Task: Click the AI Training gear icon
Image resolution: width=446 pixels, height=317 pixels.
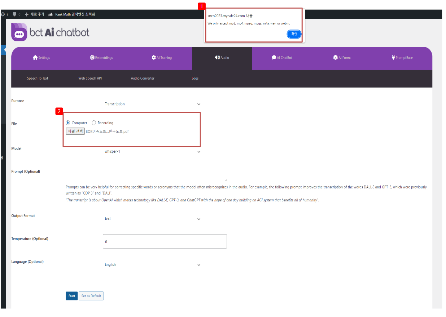Action: click(154, 58)
